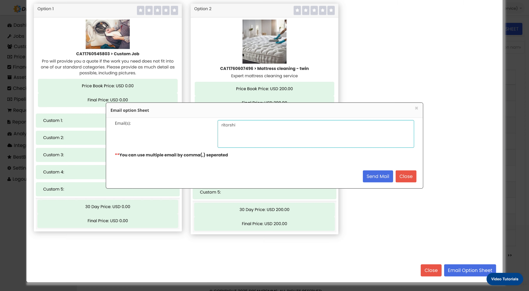Click the Reports file icon in sidebar
529x291 pixels.
coord(9,122)
